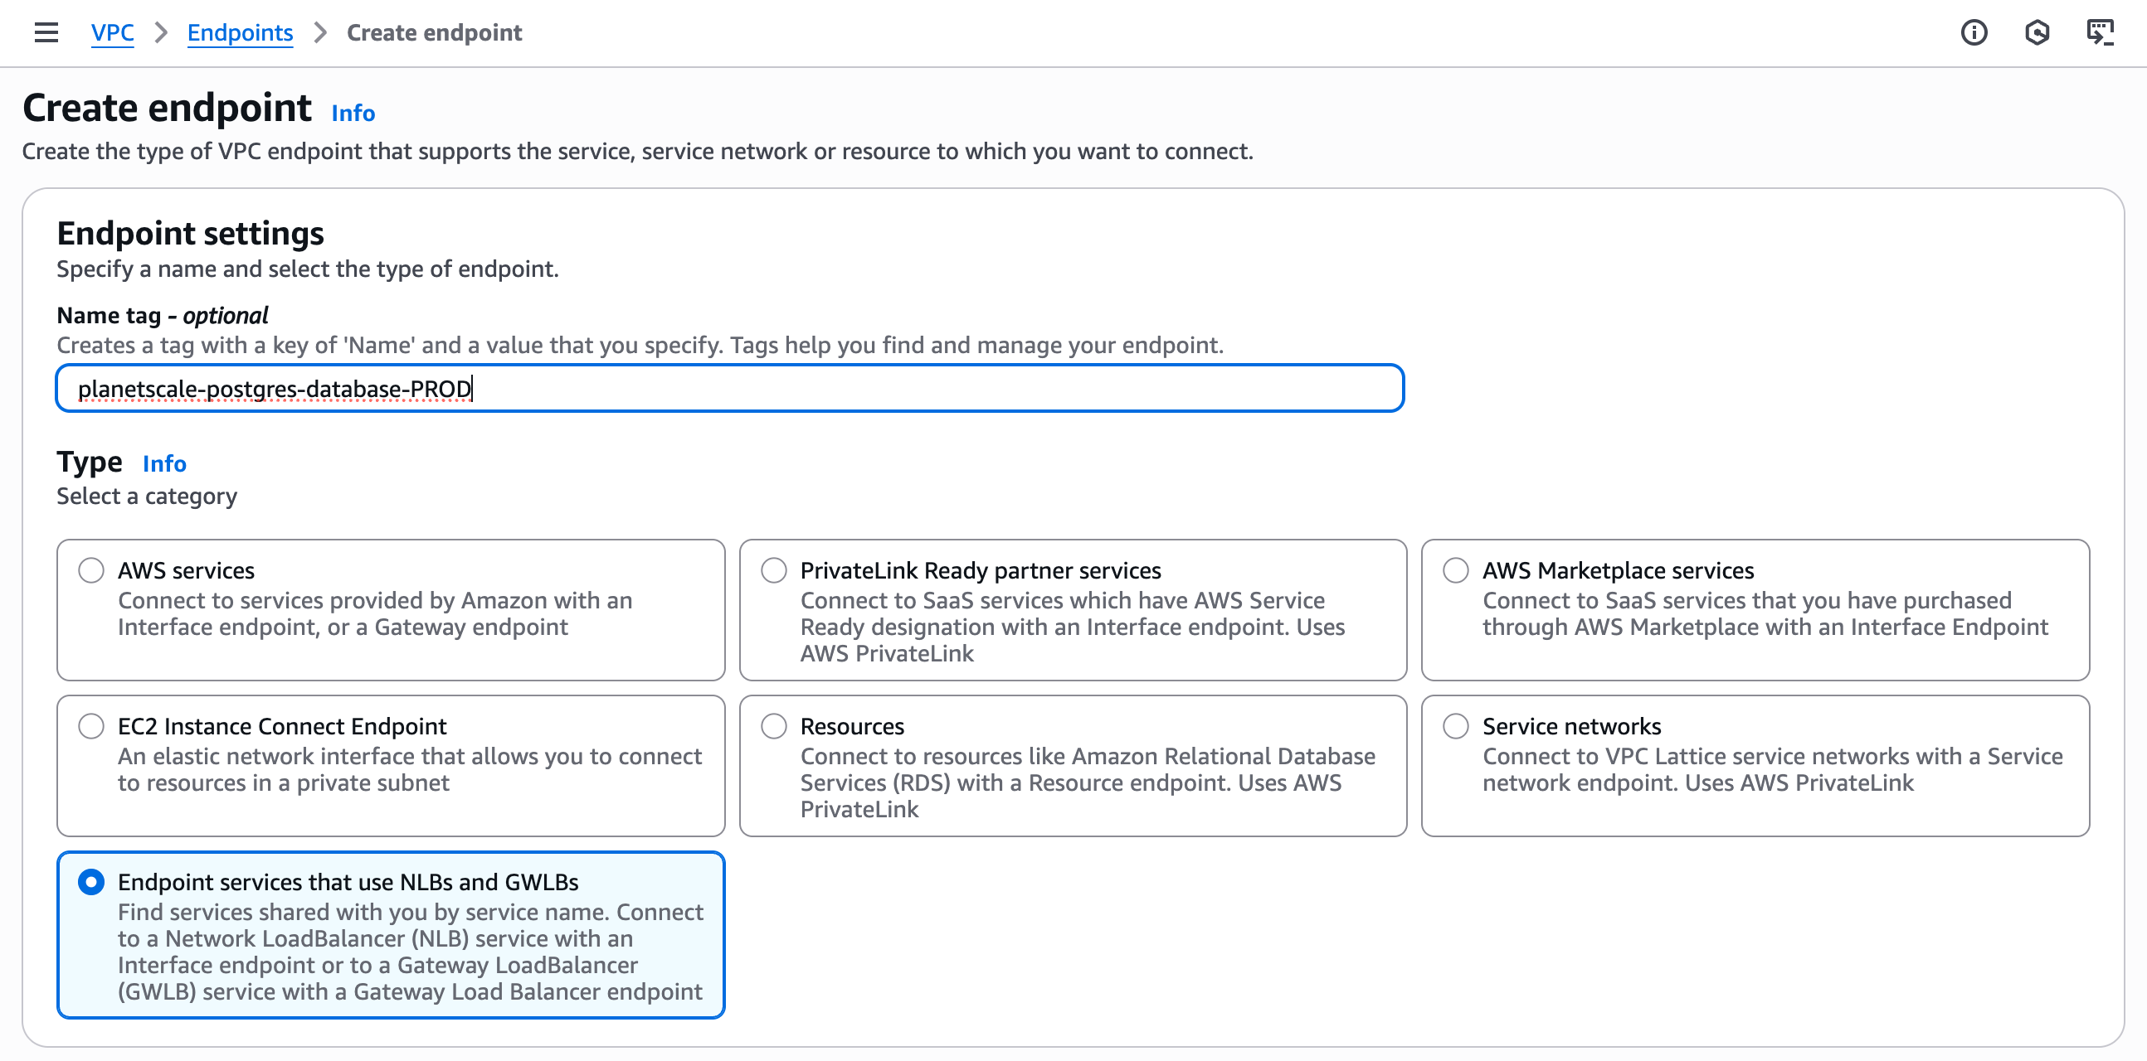Choose PrivateLink Ready partner services option
Viewport: 2147px width, 1061px height.
pyautogui.click(x=773, y=570)
